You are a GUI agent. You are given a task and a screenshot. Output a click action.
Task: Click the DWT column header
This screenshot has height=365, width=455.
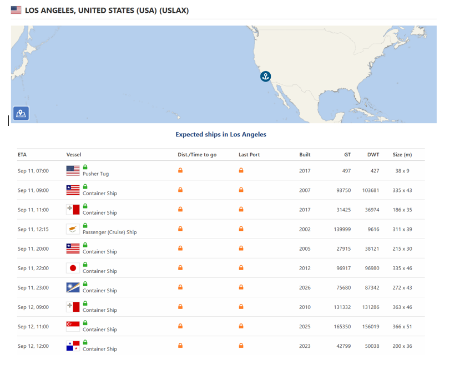click(373, 155)
